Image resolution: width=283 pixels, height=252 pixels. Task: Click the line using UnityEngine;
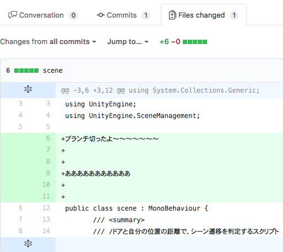[101, 104]
